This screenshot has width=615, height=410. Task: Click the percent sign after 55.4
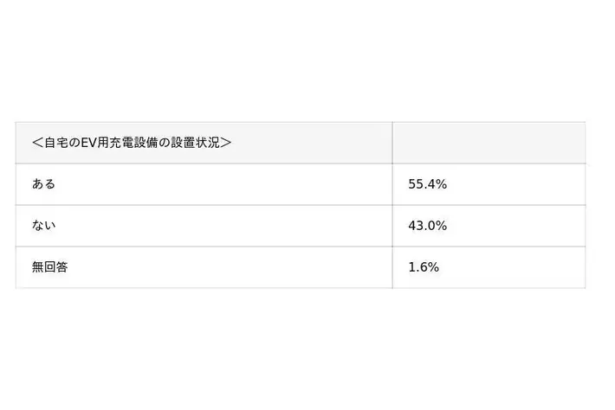[442, 184]
